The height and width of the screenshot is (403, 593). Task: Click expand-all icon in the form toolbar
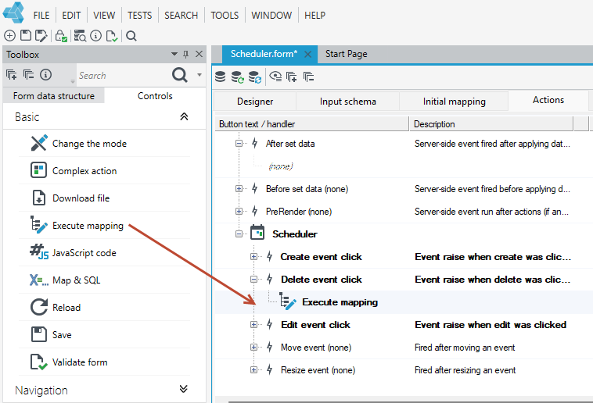[291, 77]
